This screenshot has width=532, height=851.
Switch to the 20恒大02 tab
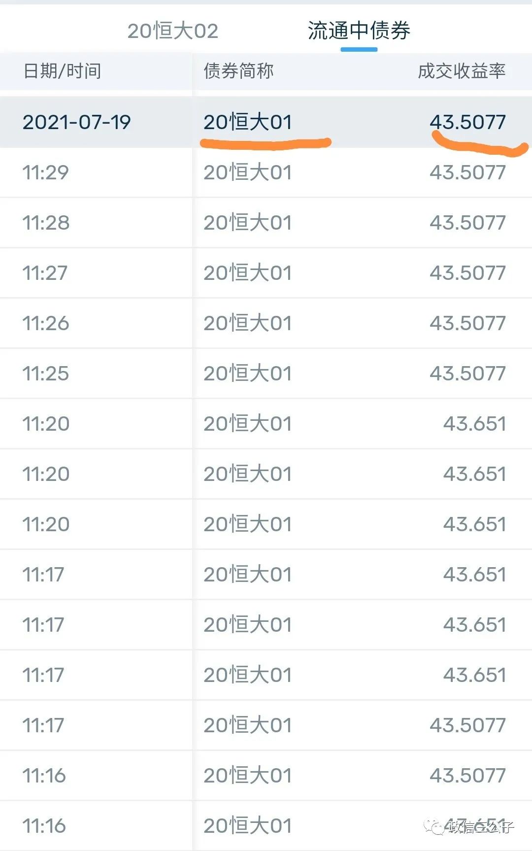tap(172, 31)
